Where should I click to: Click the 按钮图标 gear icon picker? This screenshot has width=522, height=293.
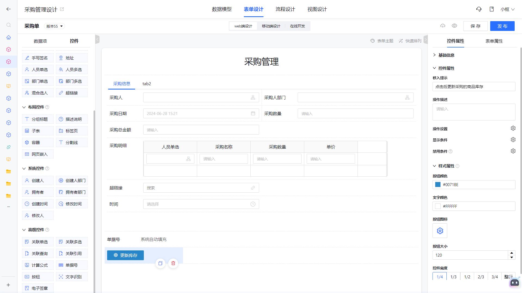click(x=440, y=231)
